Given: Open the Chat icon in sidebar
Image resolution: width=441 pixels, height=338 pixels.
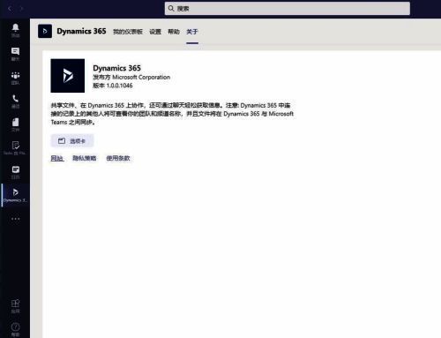Looking at the screenshot, I should coord(15,54).
